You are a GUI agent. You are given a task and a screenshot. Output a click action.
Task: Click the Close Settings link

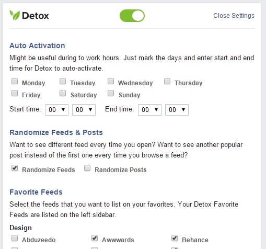[234, 16]
